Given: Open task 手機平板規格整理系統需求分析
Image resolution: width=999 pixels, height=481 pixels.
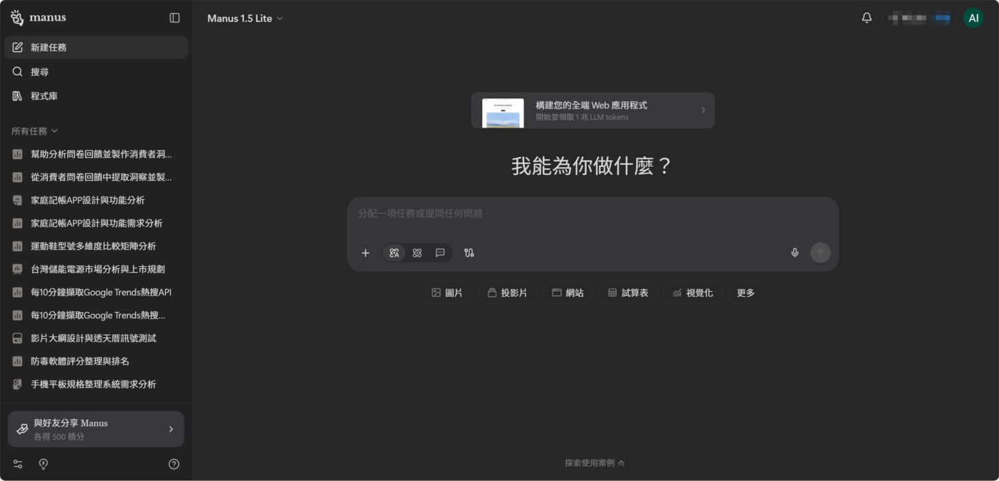Looking at the screenshot, I should 96,385.
